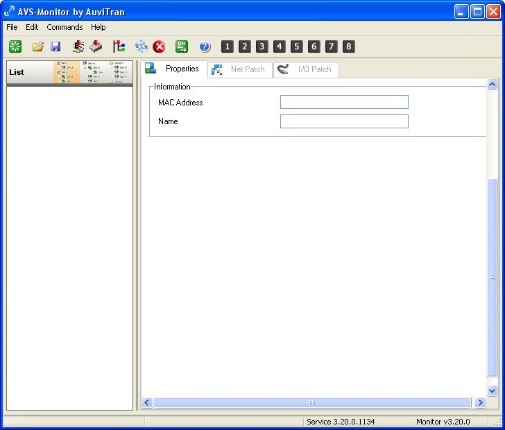Click the 'Service 3.20.0.1134' status bar text

341,422
